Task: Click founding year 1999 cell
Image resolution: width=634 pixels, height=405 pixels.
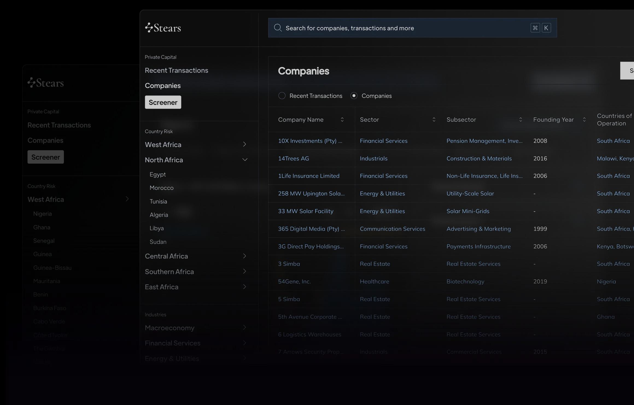Action: 540,229
